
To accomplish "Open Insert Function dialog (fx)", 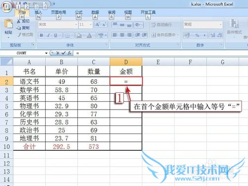I will 69,53.
